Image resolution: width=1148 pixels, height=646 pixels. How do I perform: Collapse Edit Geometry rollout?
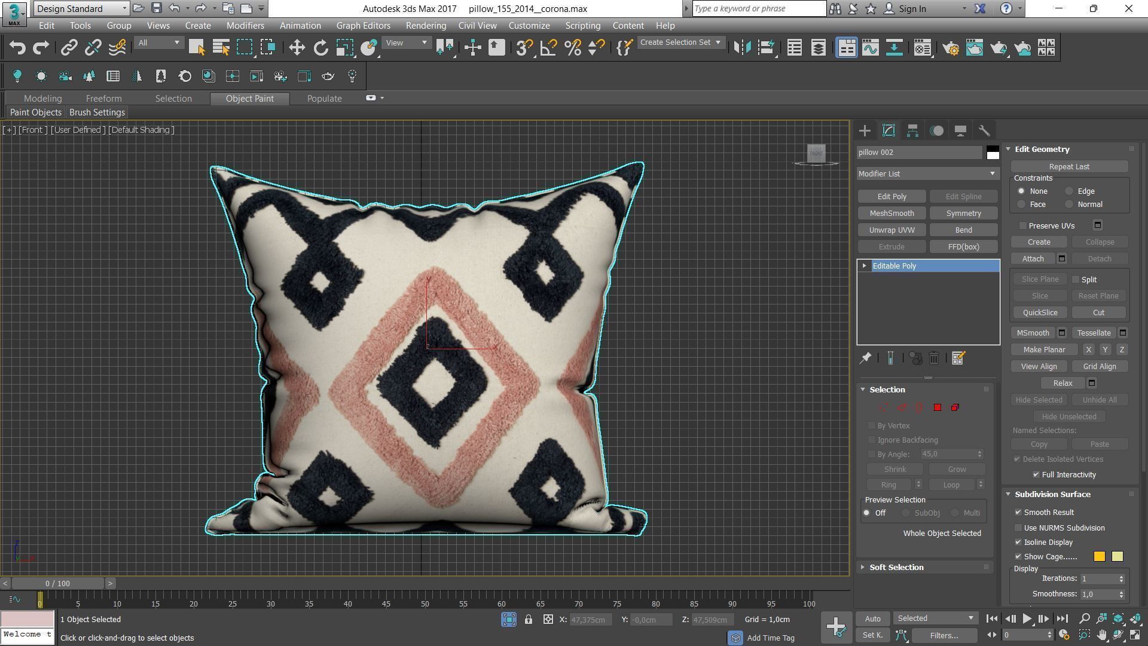click(x=1008, y=150)
